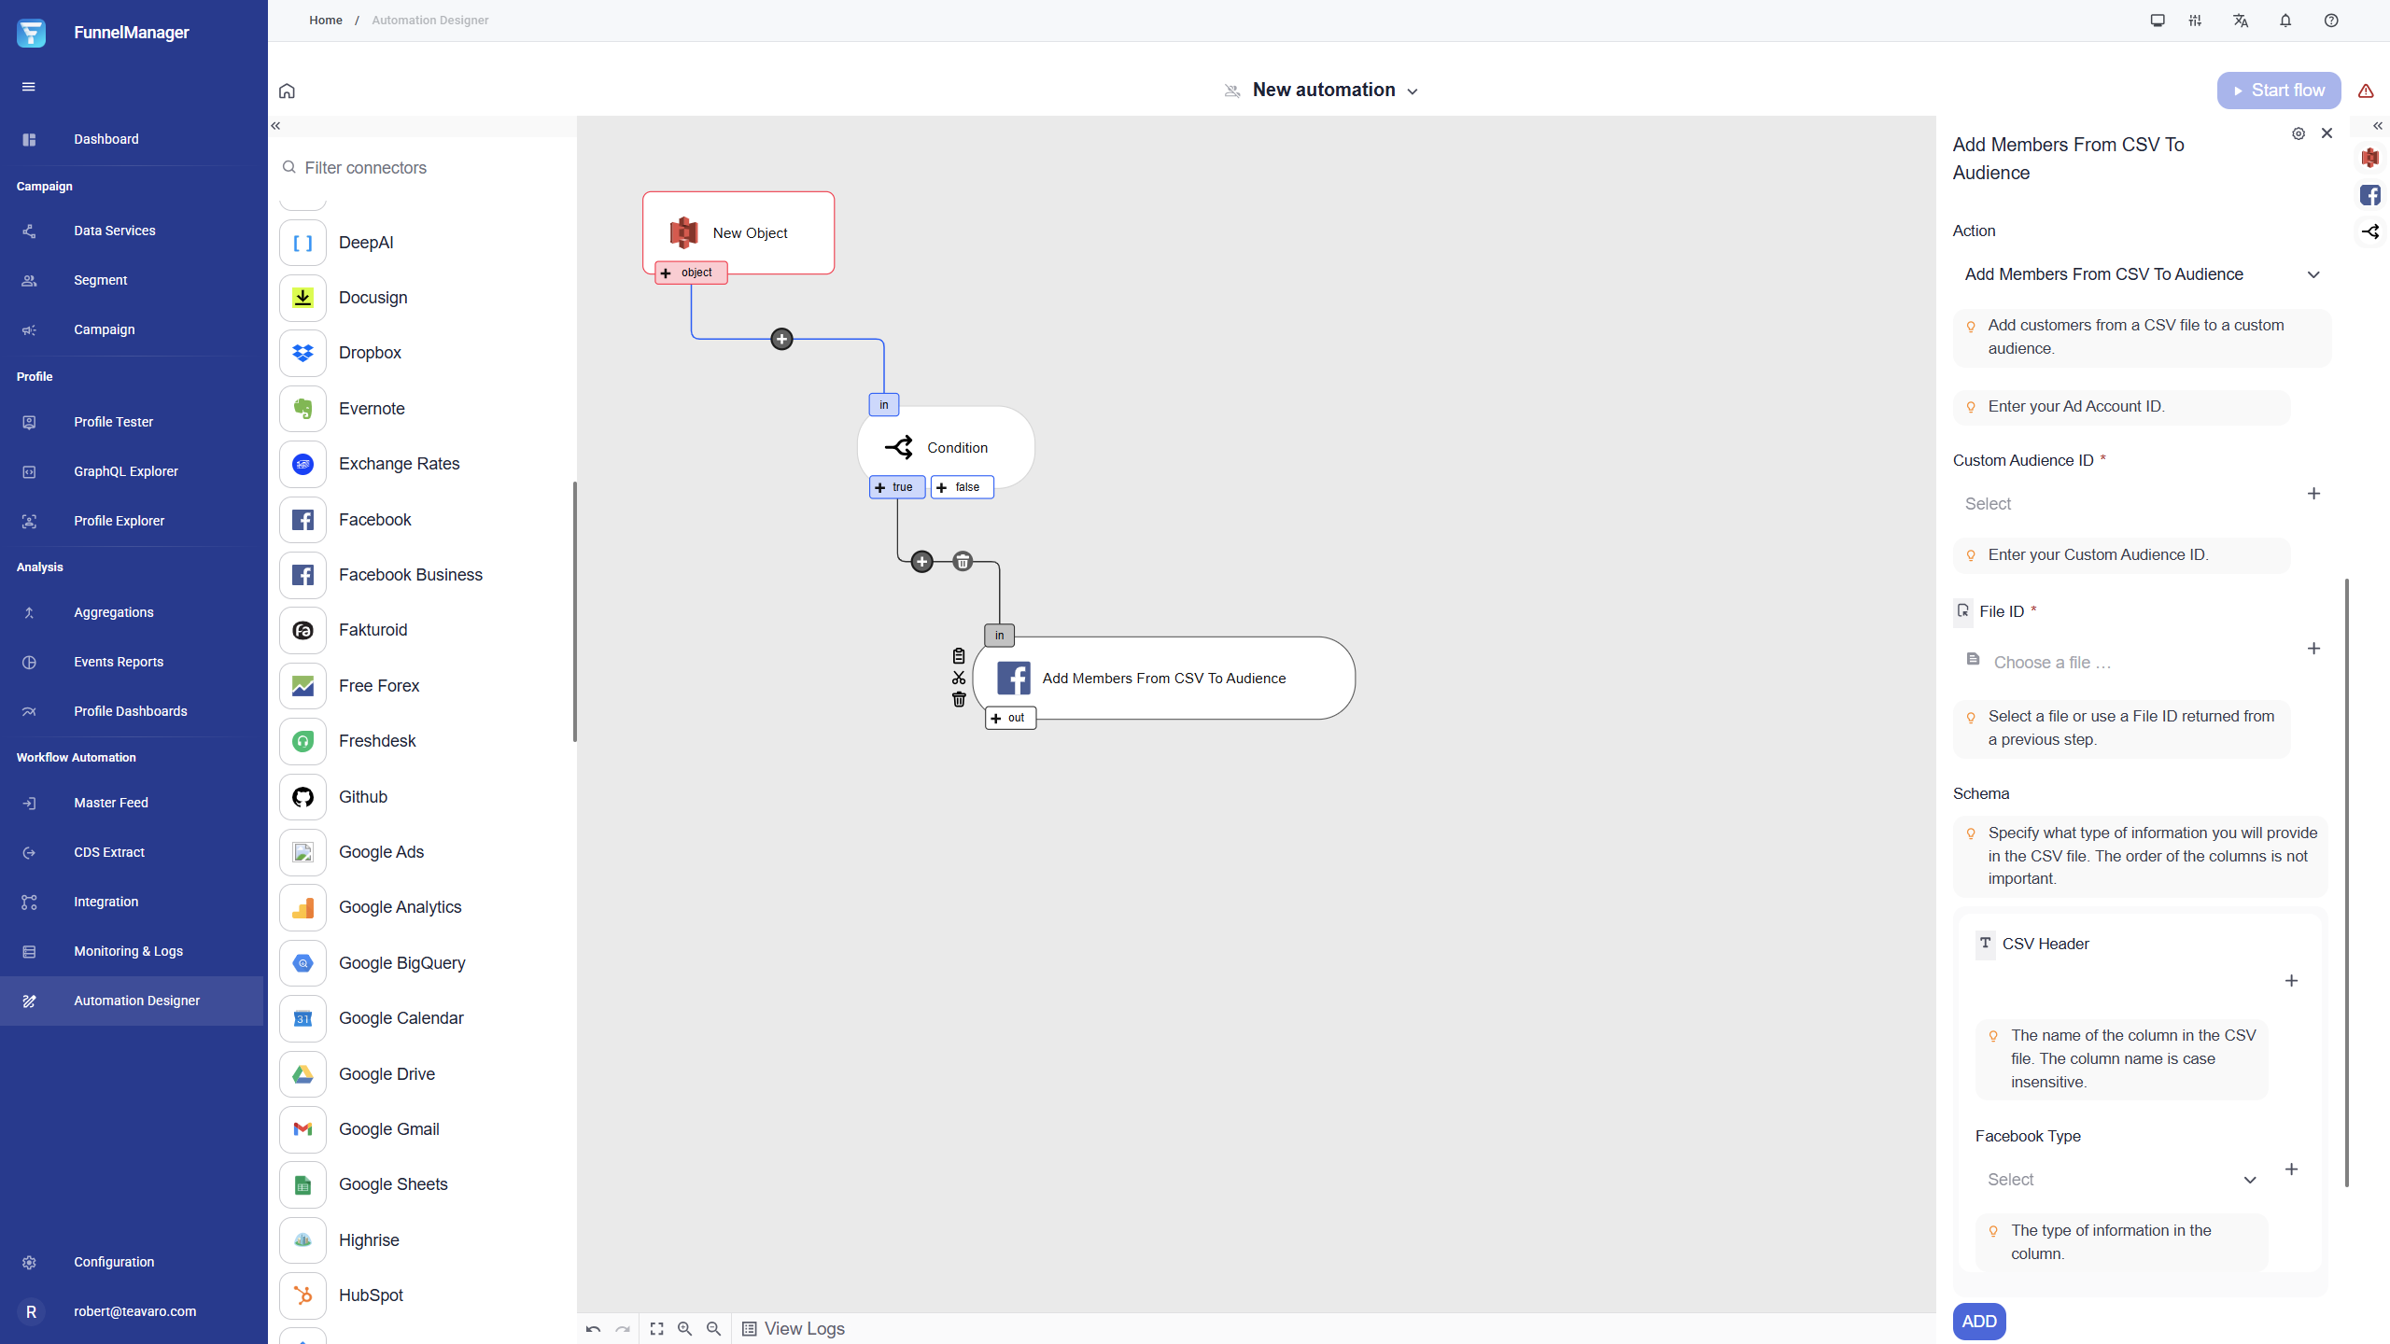Viewport: 2390px width, 1344px height.
Task: Toggle the hamburger sidebar menu
Action: pos(29,87)
